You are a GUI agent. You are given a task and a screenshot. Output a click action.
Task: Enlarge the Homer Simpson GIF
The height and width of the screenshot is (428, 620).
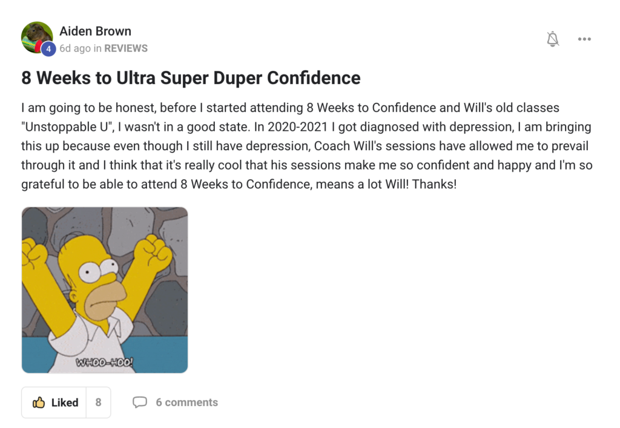tap(105, 290)
